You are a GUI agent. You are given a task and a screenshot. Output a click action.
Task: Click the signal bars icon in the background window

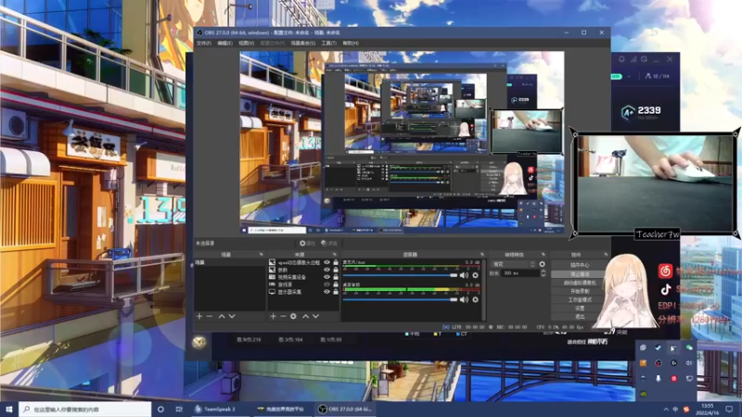pyautogui.click(x=633, y=59)
